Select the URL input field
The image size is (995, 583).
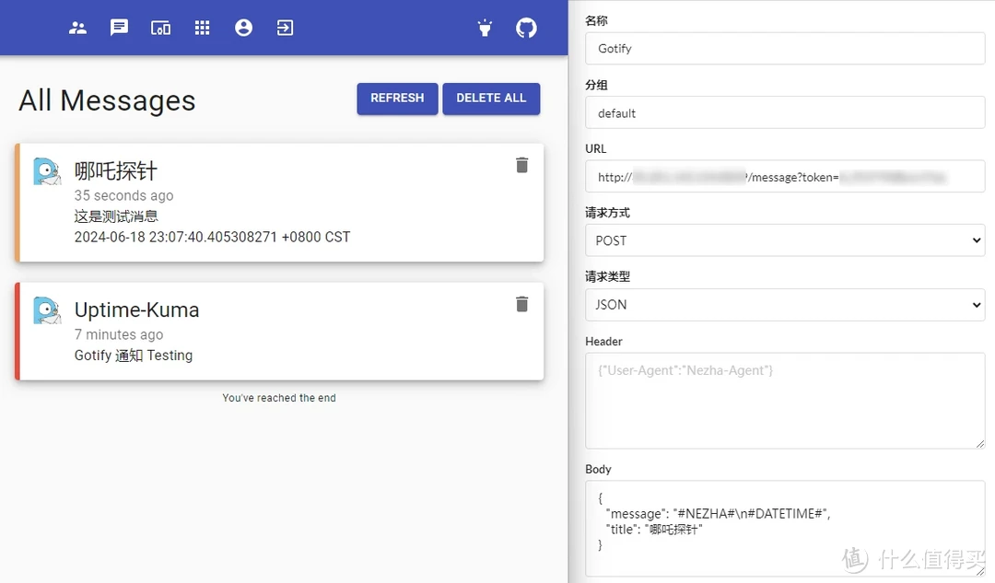(x=785, y=176)
